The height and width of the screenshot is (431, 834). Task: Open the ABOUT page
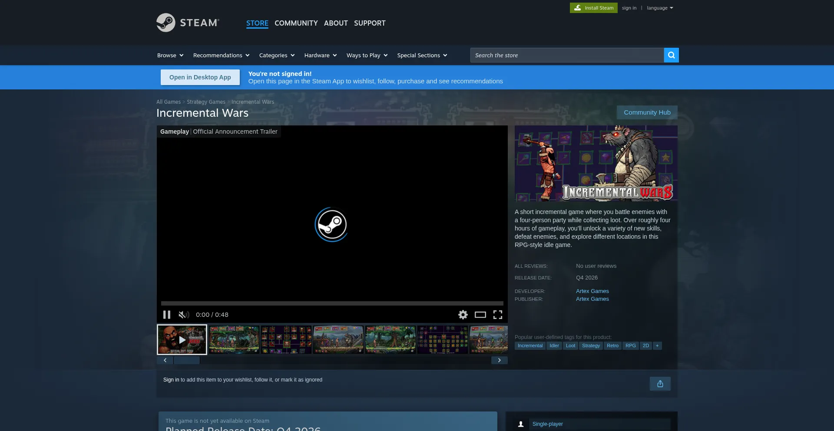point(336,23)
